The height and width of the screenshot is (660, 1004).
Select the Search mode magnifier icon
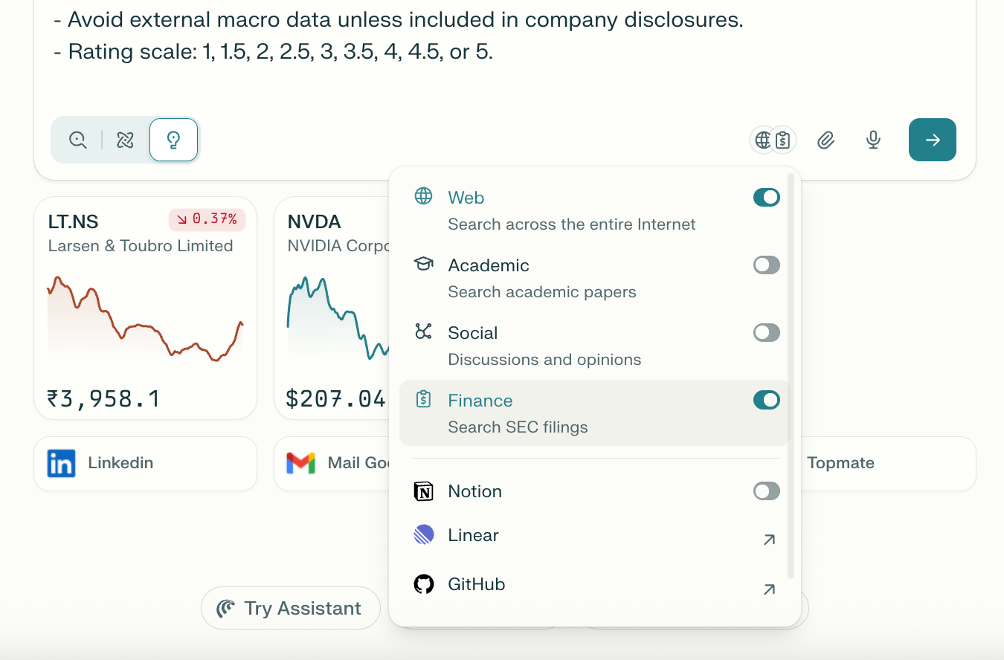tap(77, 139)
